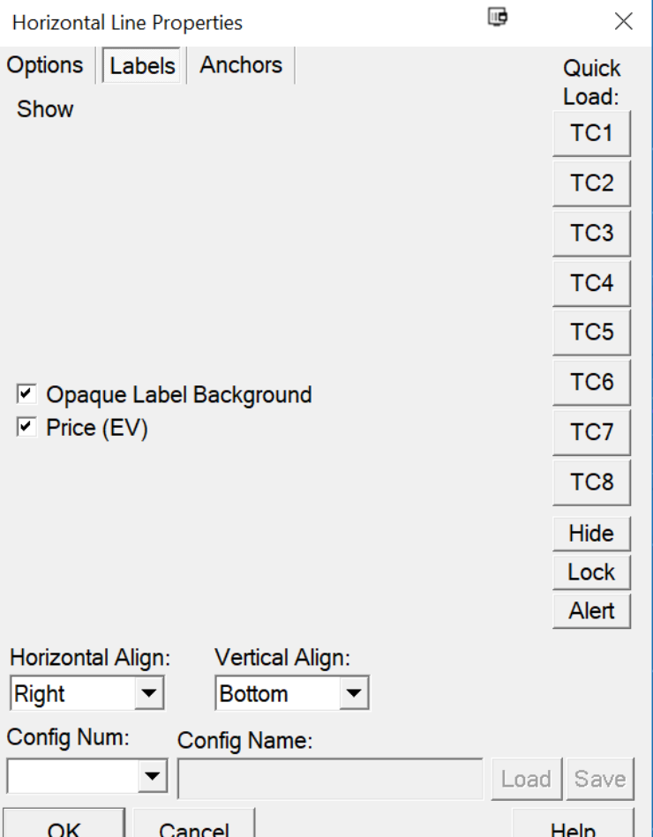Click the TC6 quick load button
Viewport: 653px width, 837px height.
click(591, 382)
